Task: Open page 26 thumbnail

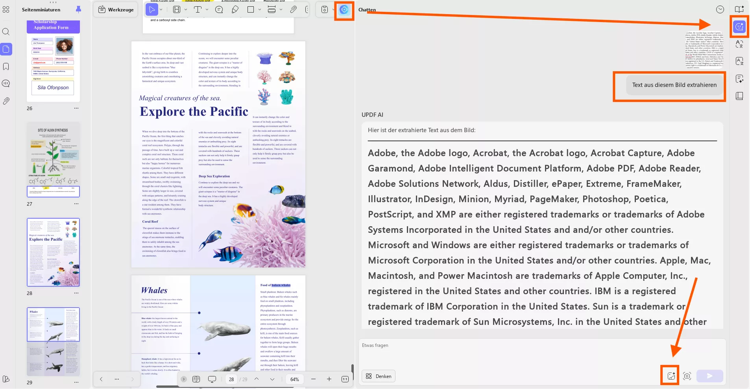Action: tap(53, 61)
